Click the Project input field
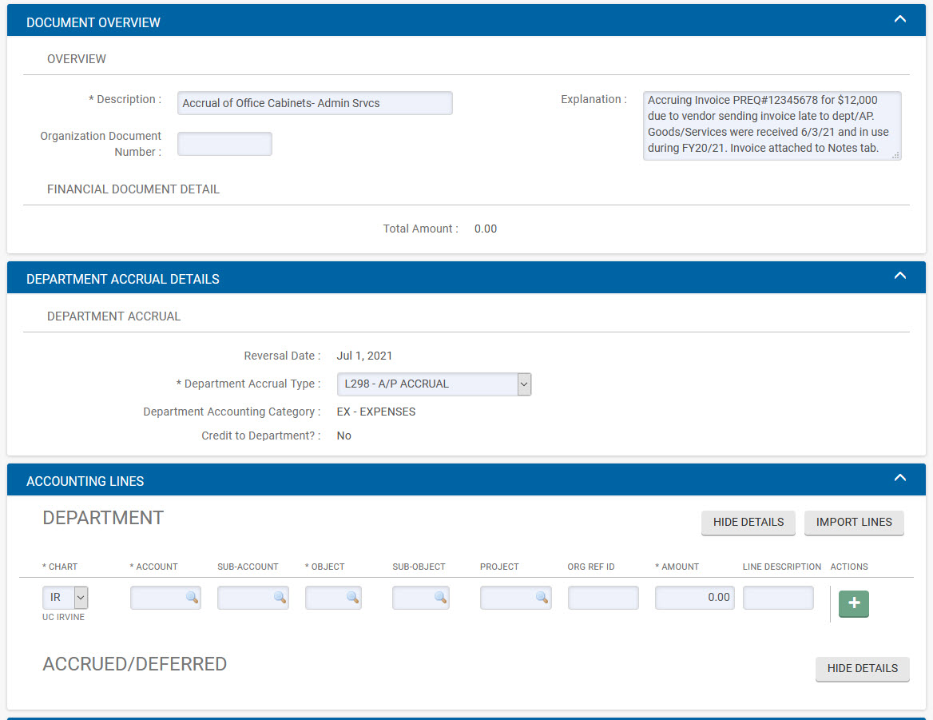This screenshot has height=720, width=933. [516, 598]
